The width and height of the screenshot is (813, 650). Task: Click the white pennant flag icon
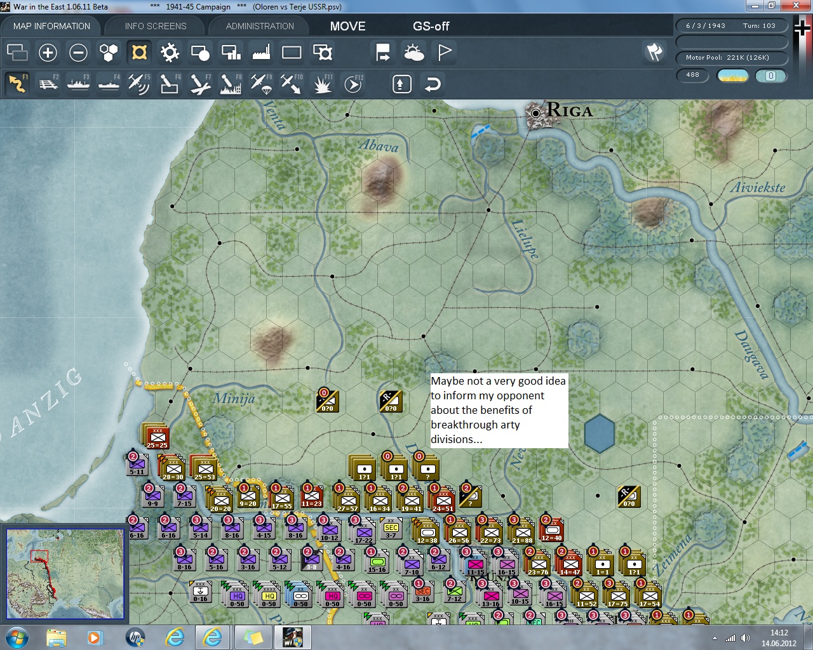444,52
